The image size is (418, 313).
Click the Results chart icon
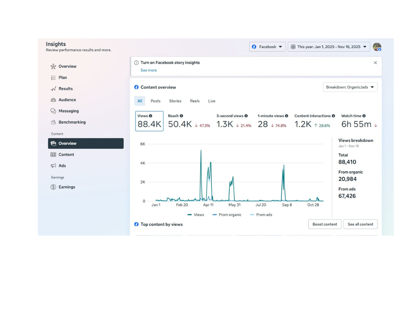(x=53, y=89)
